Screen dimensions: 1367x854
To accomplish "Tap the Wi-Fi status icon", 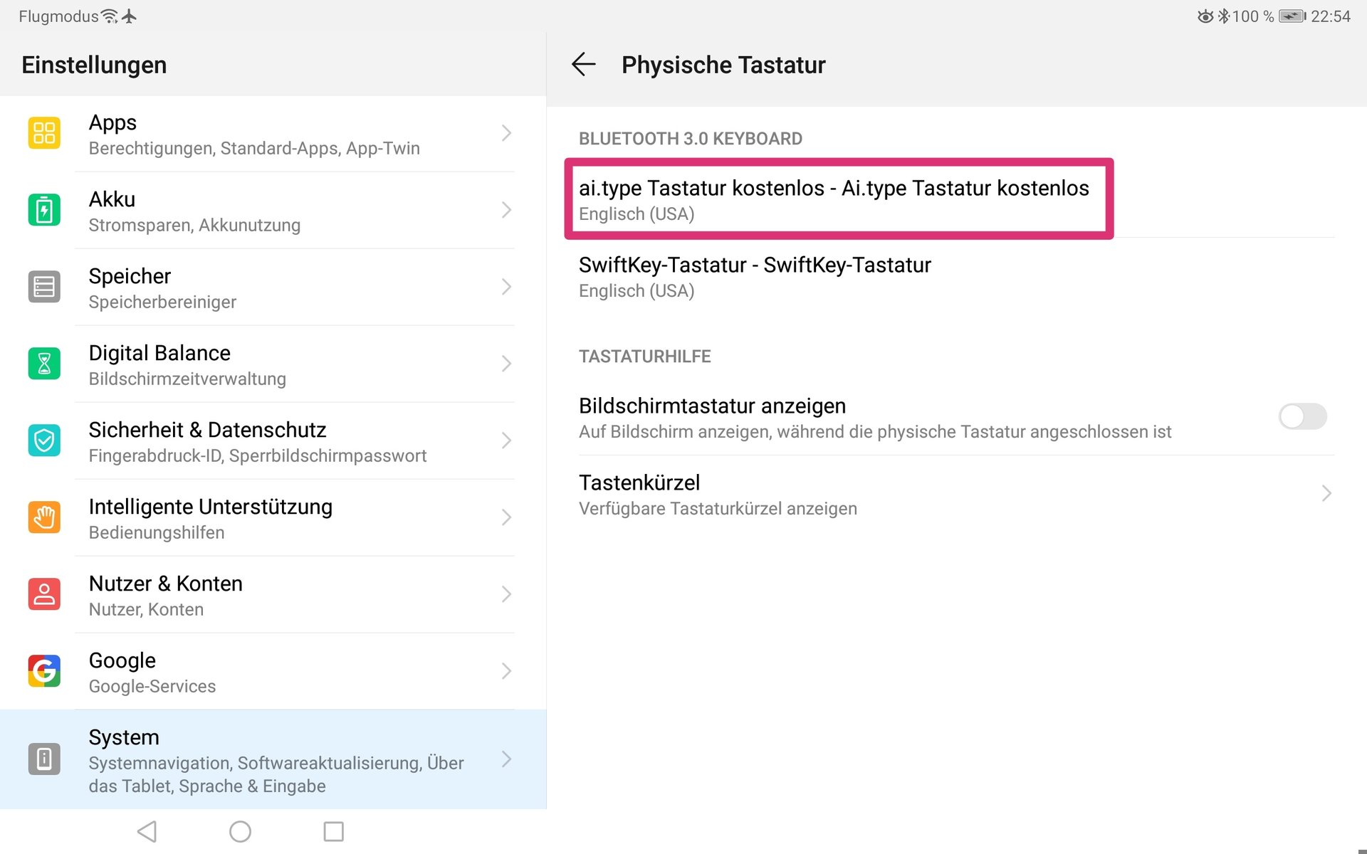I will click(x=109, y=16).
